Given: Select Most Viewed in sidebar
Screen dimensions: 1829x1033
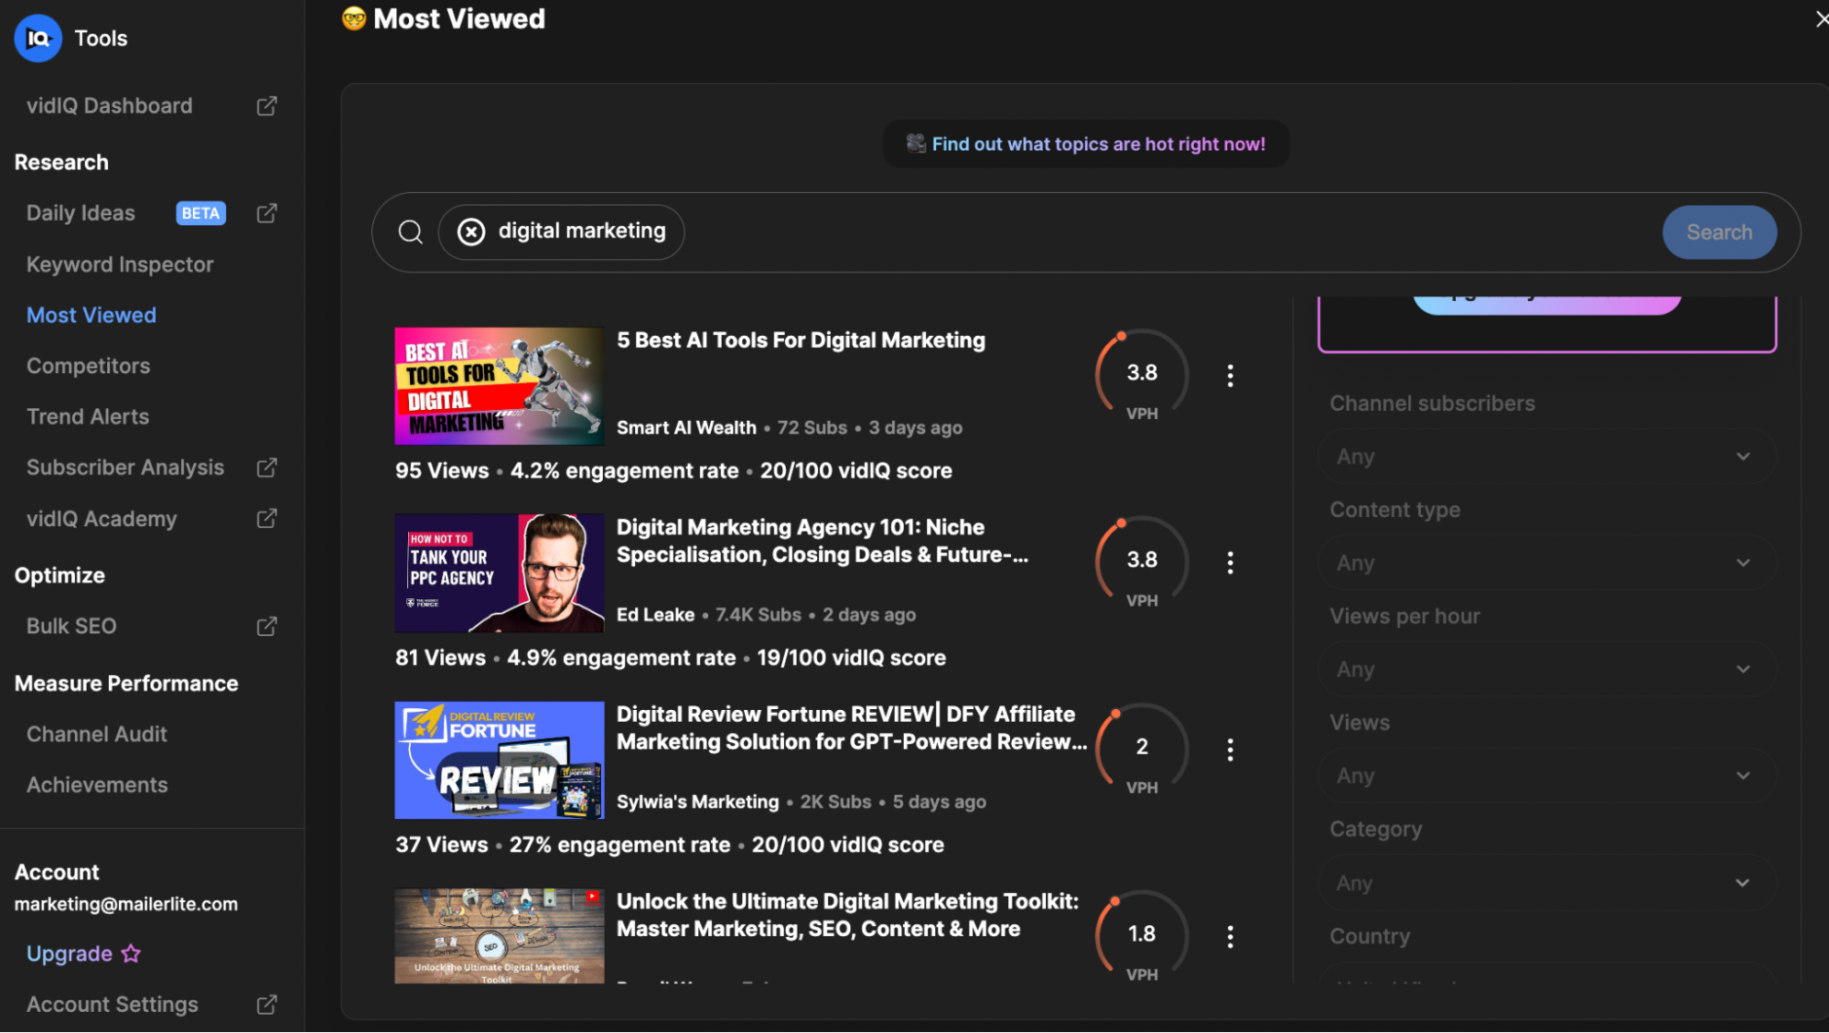Looking at the screenshot, I should coord(91,316).
